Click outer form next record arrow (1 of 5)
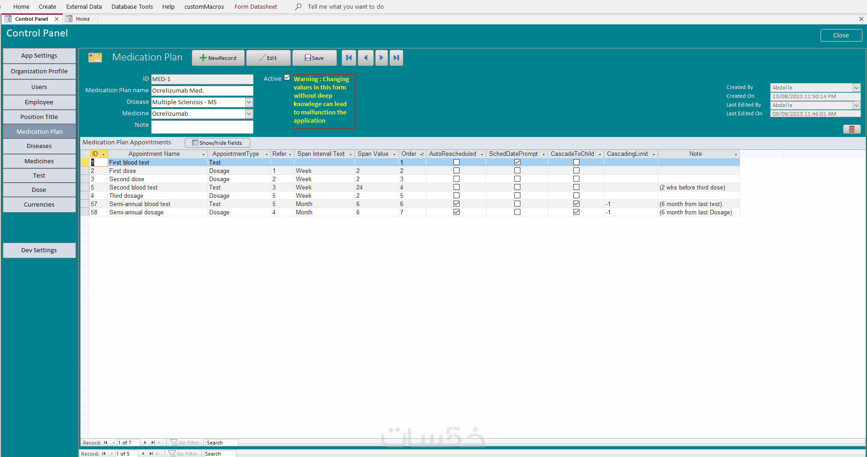 (143, 454)
